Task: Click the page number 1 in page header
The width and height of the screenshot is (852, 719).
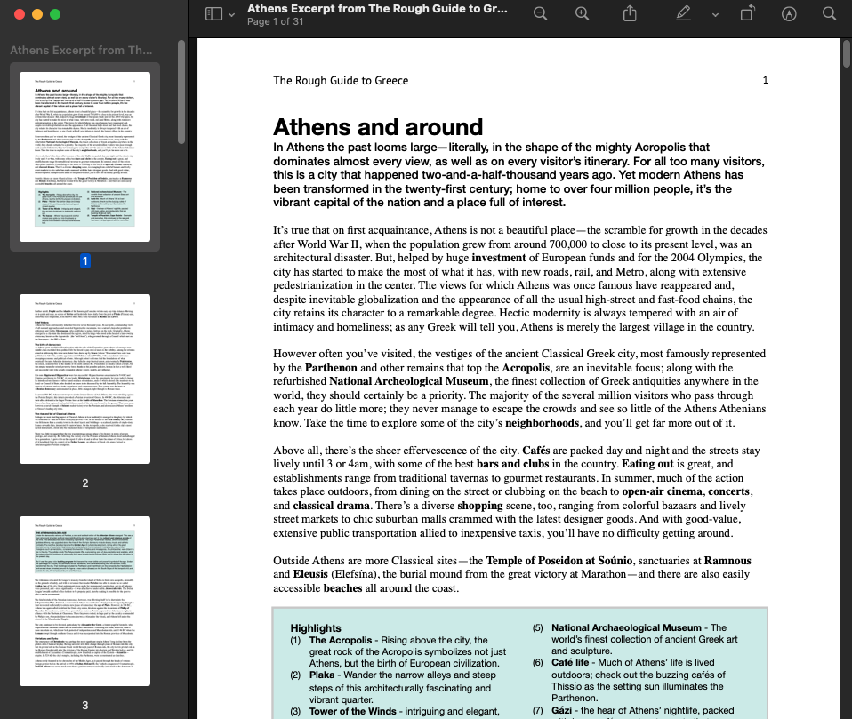Action: [x=765, y=80]
